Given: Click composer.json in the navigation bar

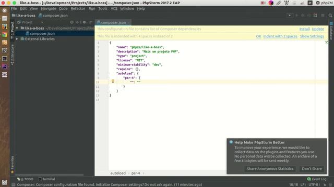Looking at the screenshot, I should point(53,16).
